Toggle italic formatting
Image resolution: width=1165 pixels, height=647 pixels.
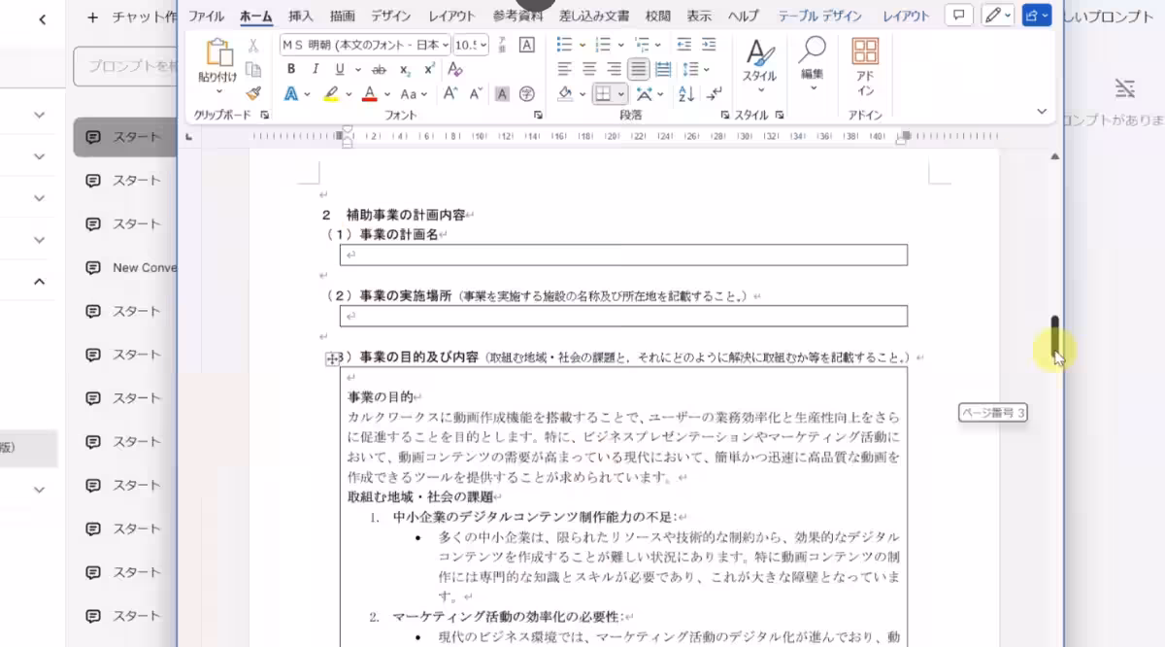[316, 69]
